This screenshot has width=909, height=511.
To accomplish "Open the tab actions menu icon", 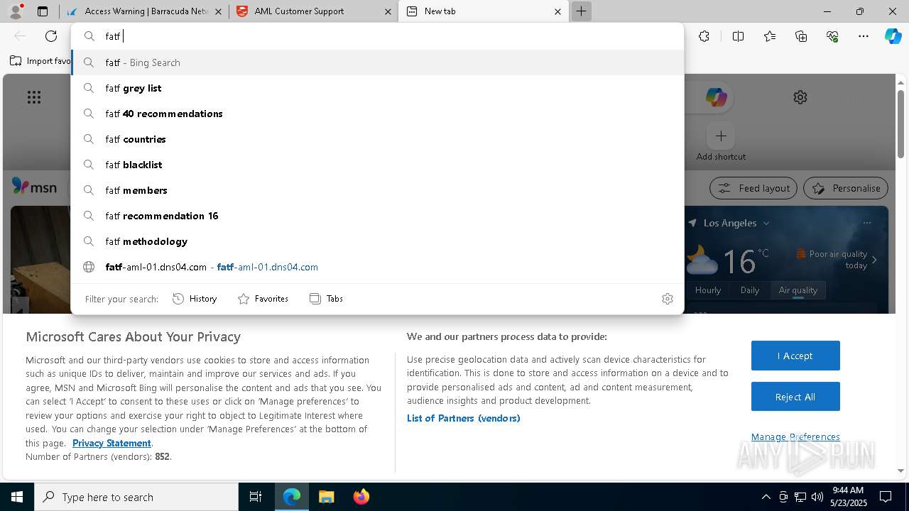I will pos(43,11).
